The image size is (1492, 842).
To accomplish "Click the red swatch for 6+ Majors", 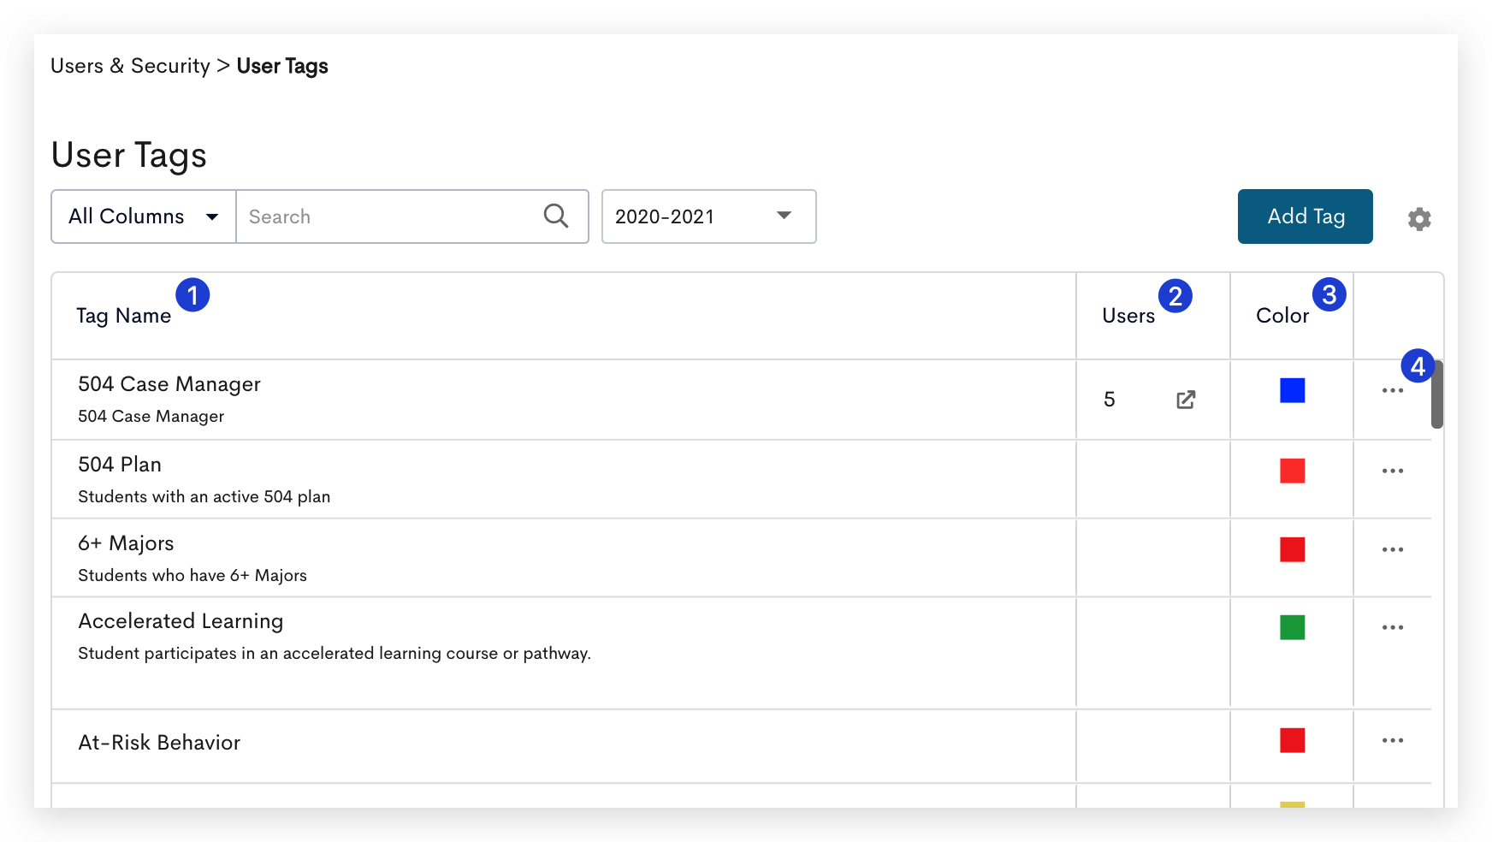I will coord(1292,549).
